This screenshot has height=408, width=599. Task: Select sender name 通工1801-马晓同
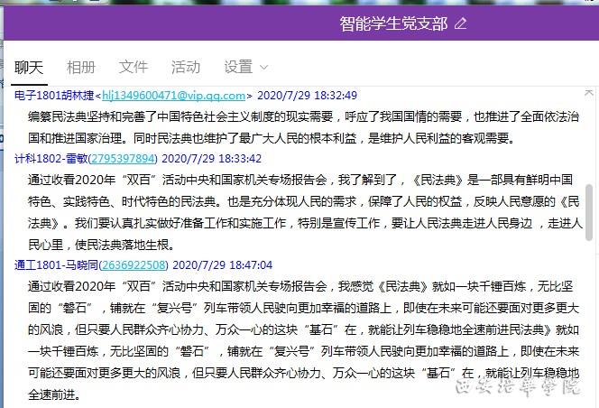(53, 264)
